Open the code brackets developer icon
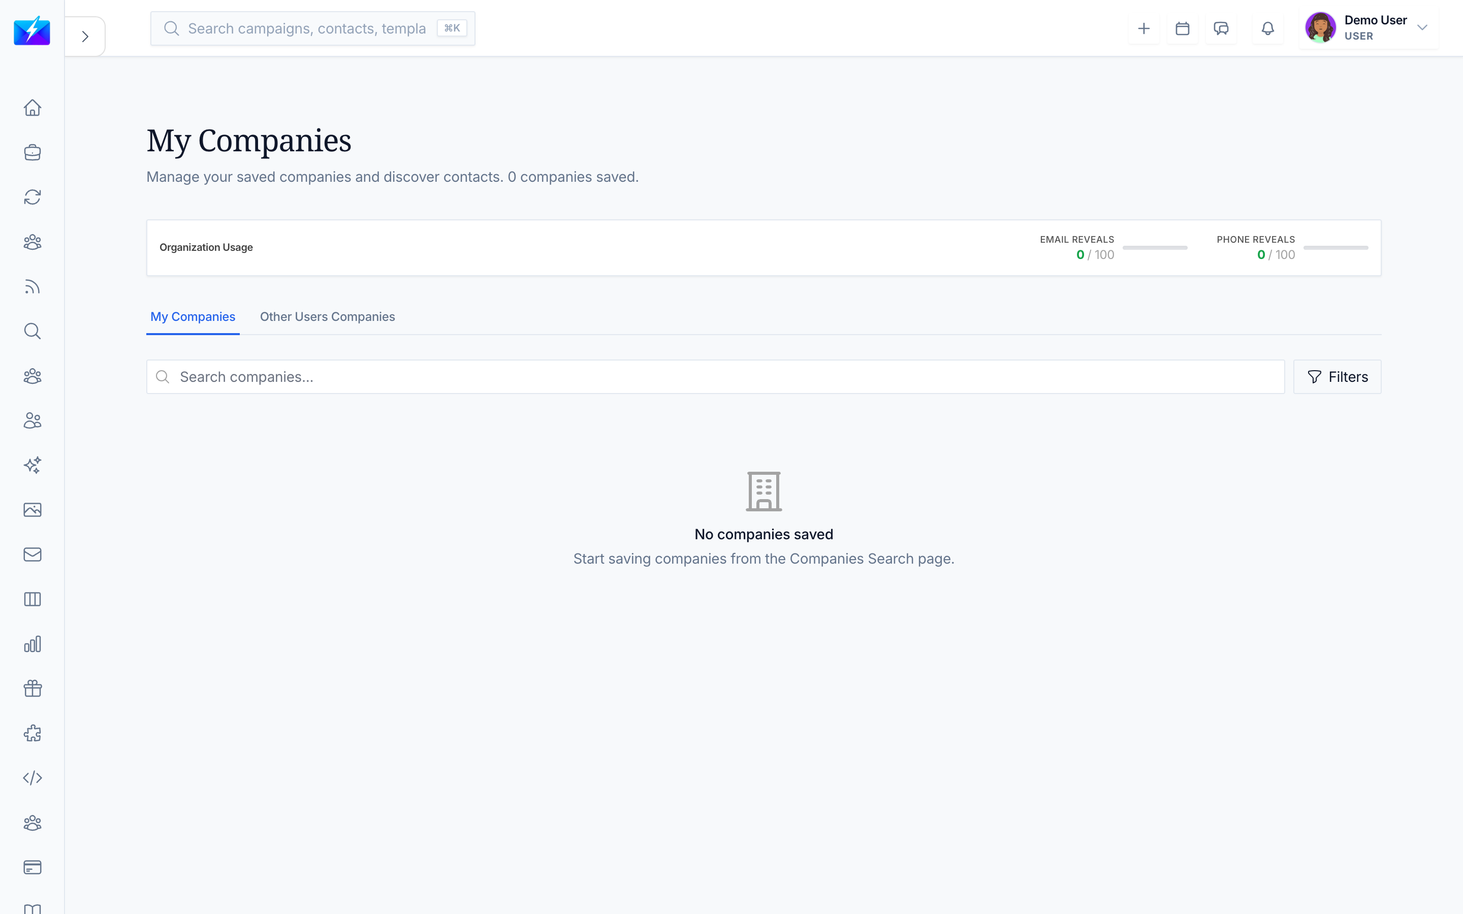 click(33, 778)
